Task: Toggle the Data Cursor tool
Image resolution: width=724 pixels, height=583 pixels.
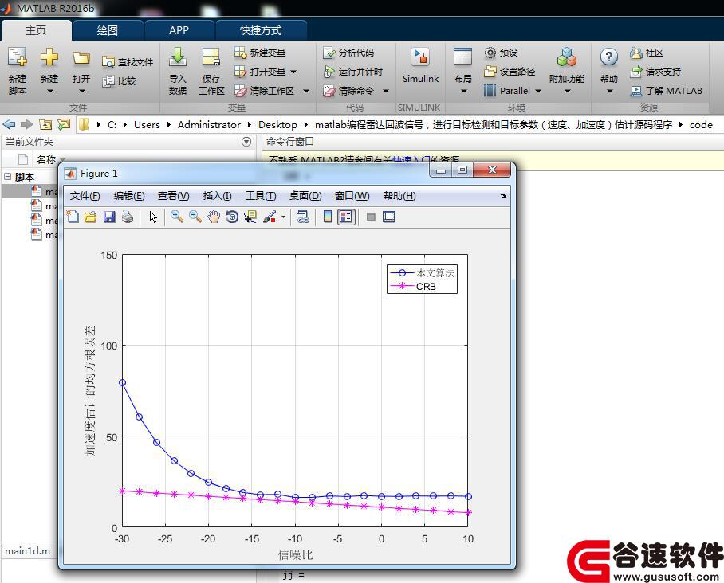Action: point(250,217)
